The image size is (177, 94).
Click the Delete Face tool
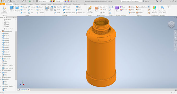pos(81,13)
